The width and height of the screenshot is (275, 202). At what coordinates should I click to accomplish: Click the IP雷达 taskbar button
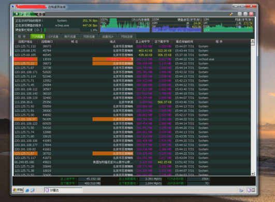pos(63,190)
